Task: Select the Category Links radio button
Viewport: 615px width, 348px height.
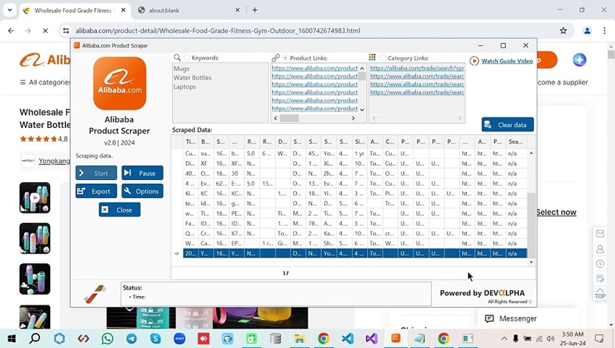Action: pos(383,58)
